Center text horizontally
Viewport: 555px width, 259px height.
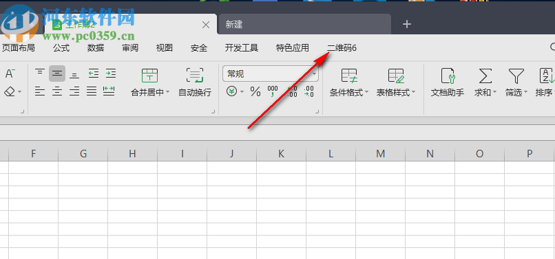pos(57,92)
